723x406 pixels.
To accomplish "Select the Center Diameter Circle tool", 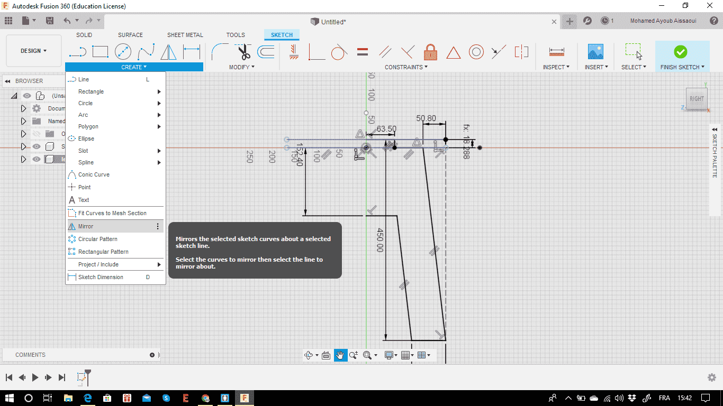I will click(123, 52).
